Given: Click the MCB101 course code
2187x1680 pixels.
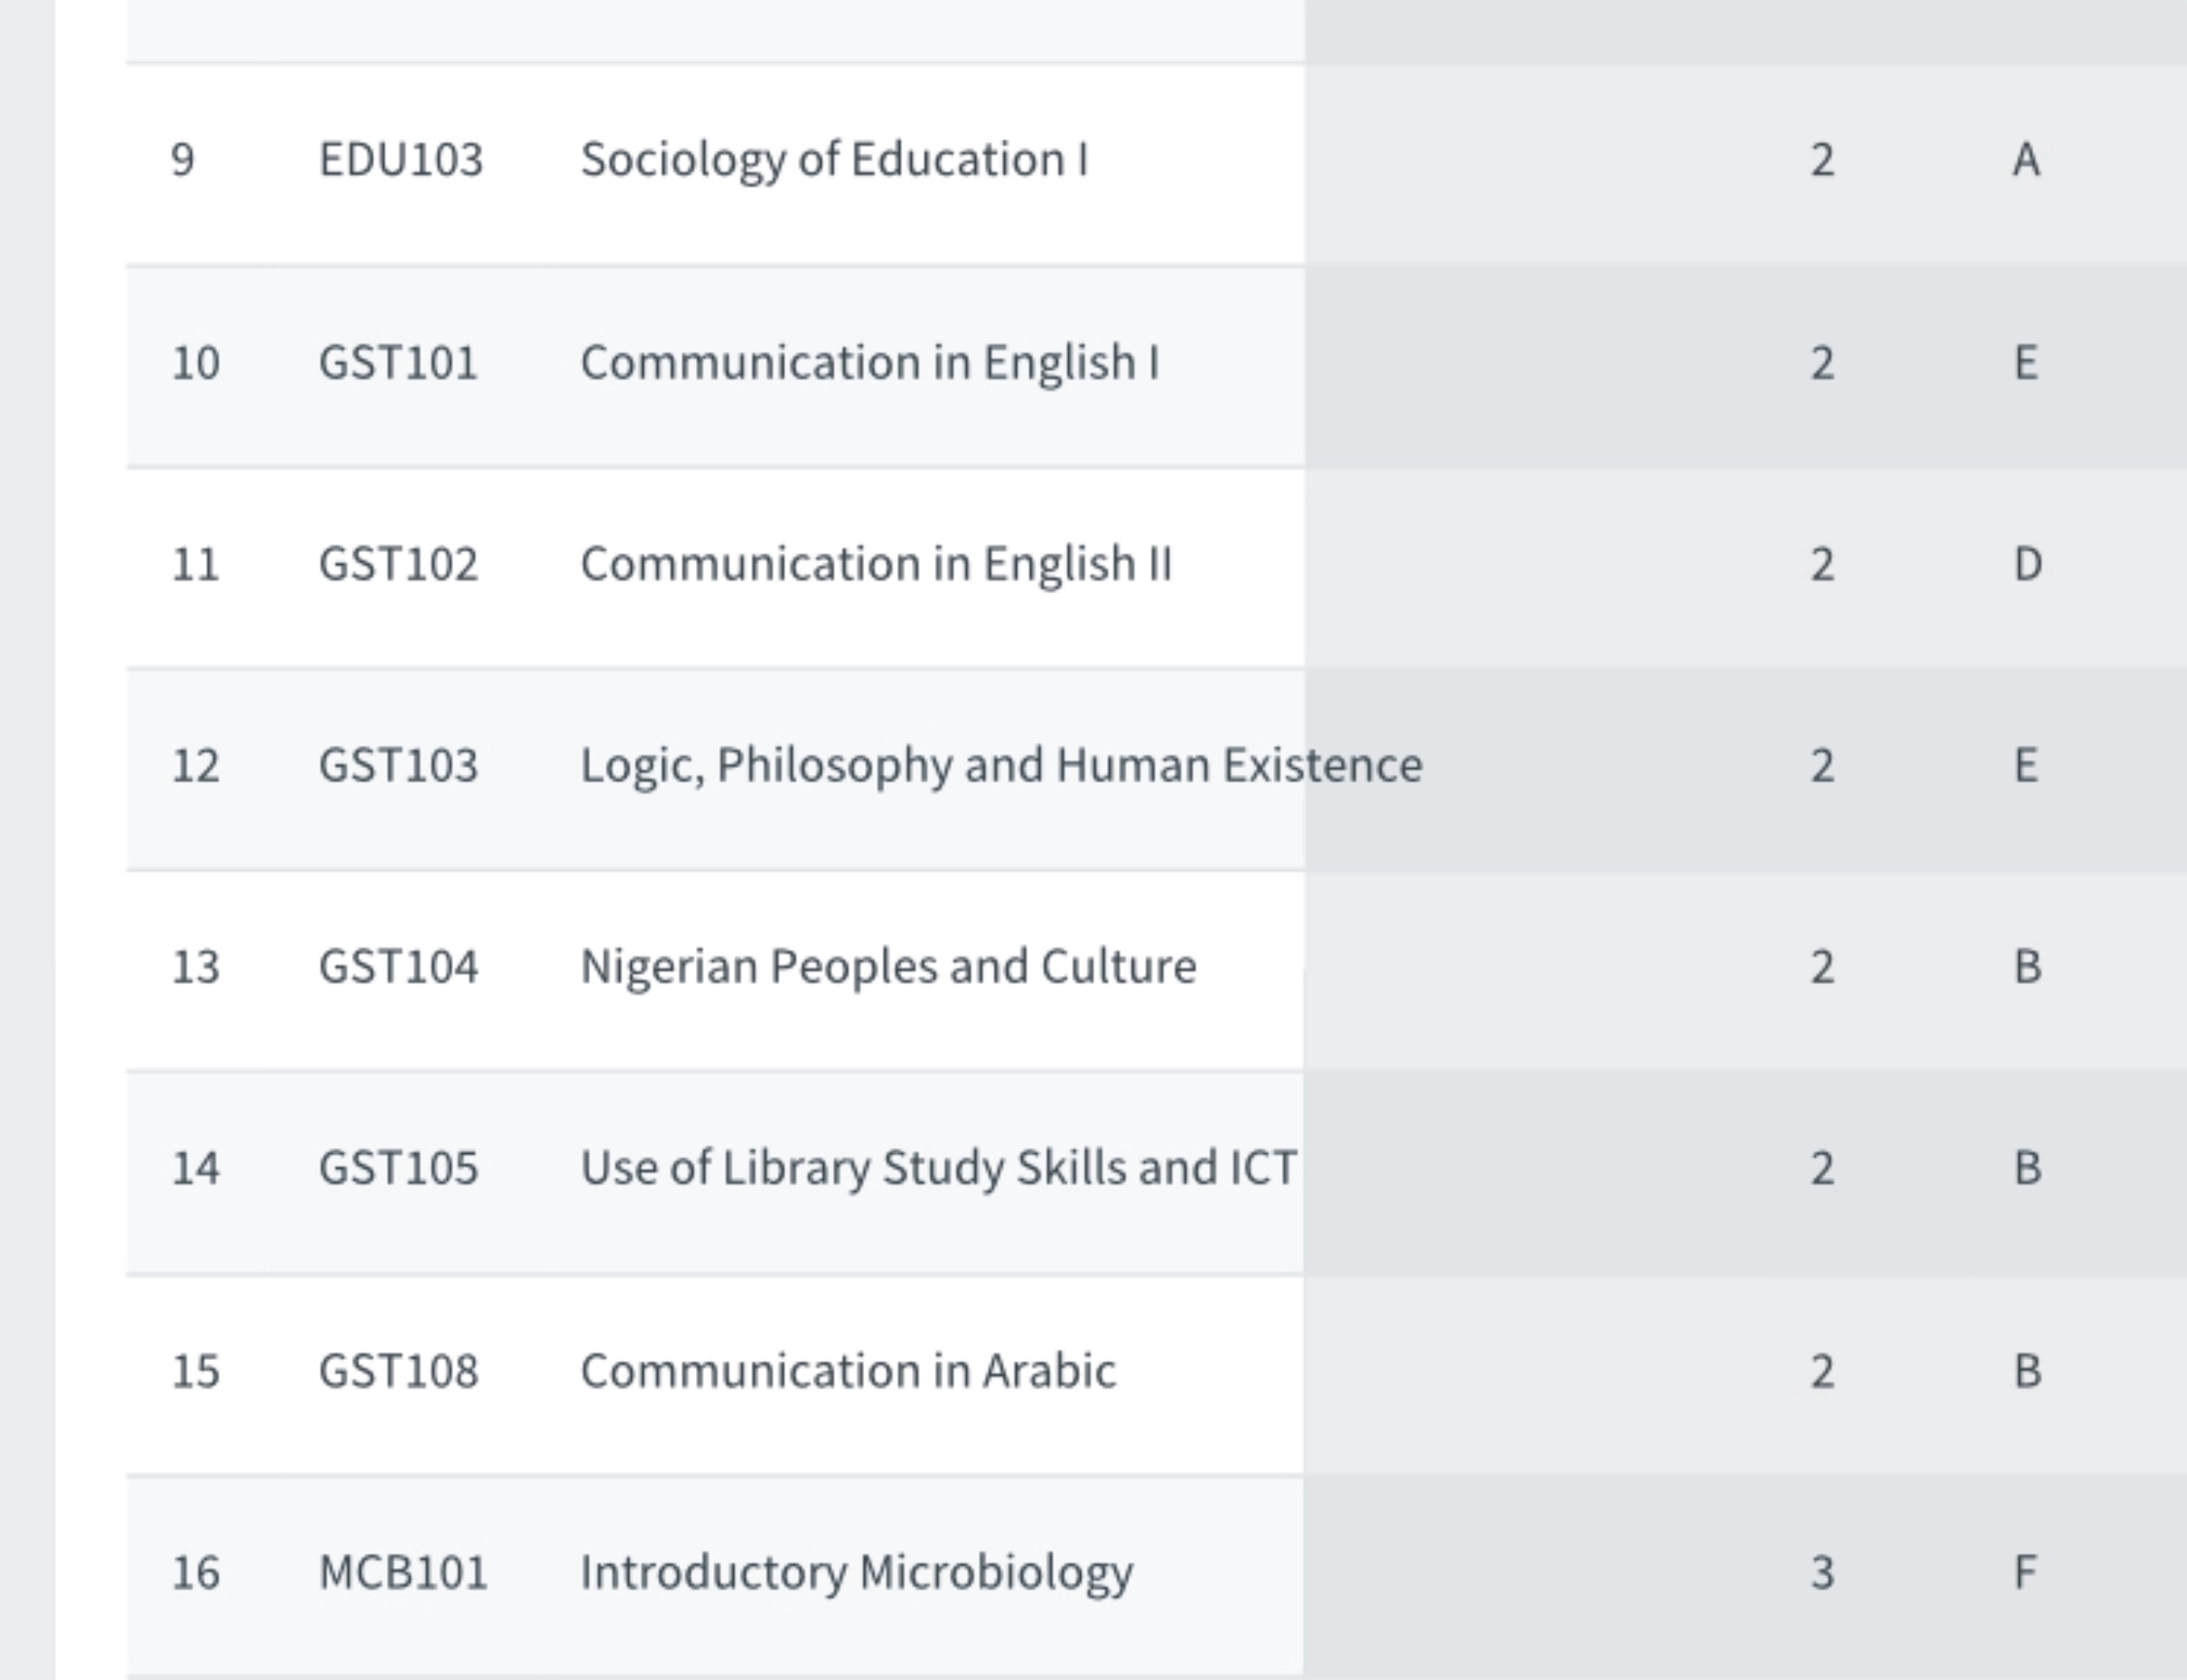Looking at the screenshot, I should coord(402,1572).
